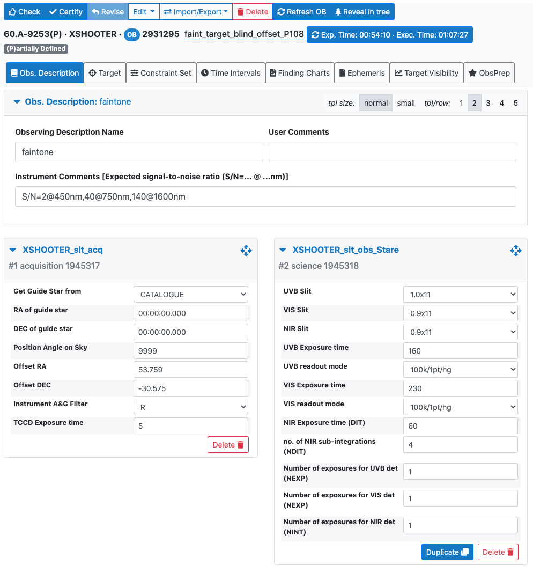Open the Import/Export dropdown menu
Screen dimensions: 533x572
(x=195, y=12)
